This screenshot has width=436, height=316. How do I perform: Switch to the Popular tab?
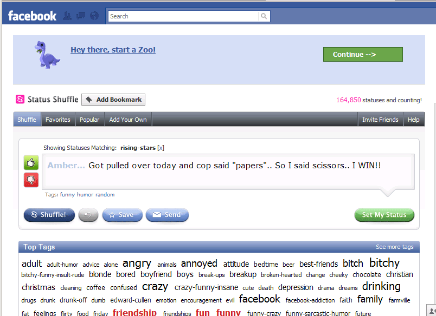point(89,120)
